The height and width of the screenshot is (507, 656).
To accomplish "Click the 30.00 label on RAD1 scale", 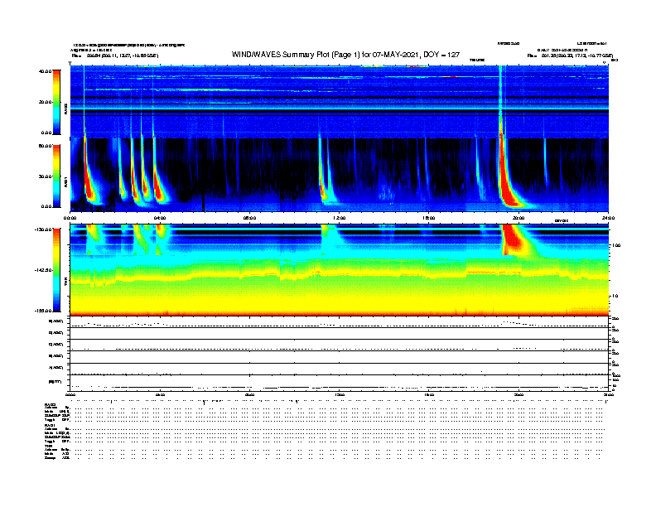I will pyautogui.click(x=46, y=176).
